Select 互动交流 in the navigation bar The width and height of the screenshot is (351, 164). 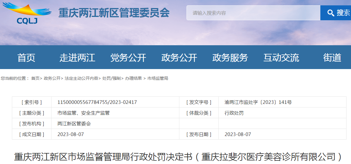coord(281,57)
